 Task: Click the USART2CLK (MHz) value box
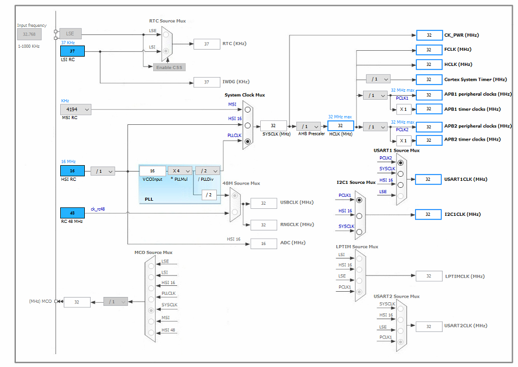coord(429,326)
